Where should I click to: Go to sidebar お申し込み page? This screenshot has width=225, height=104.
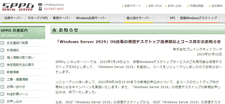pos(14,101)
